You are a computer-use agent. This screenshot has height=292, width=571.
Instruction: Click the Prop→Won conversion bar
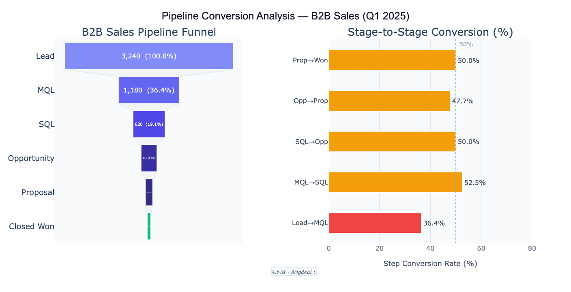click(392, 60)
